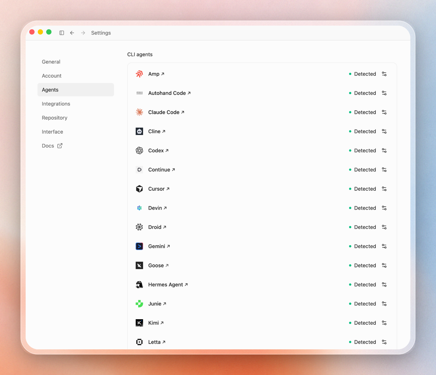Open the Devin name link

tap(158, 208)
